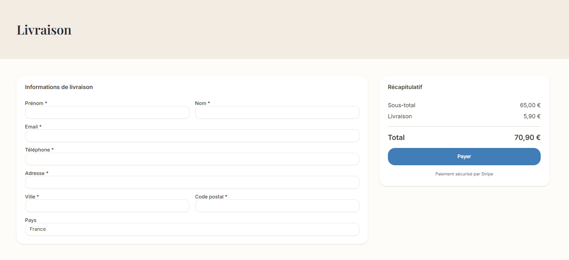Click the Total amount of 70,90 €
The width and height of the screenshot is (569, 260).
(x=528, y=137)
